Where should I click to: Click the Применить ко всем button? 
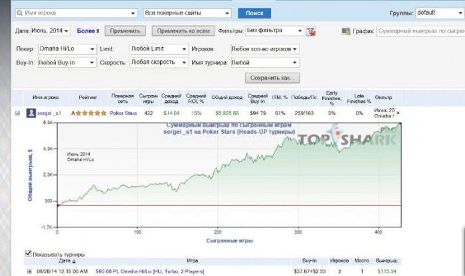tap(183, 31)
